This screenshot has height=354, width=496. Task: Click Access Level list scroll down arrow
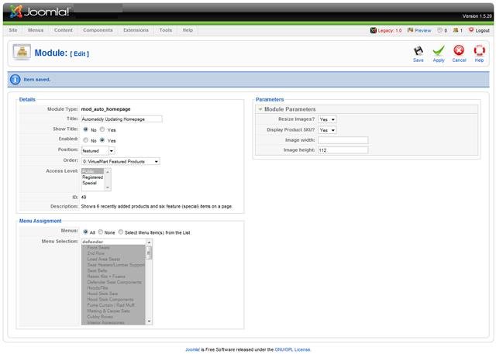point(108,187)
